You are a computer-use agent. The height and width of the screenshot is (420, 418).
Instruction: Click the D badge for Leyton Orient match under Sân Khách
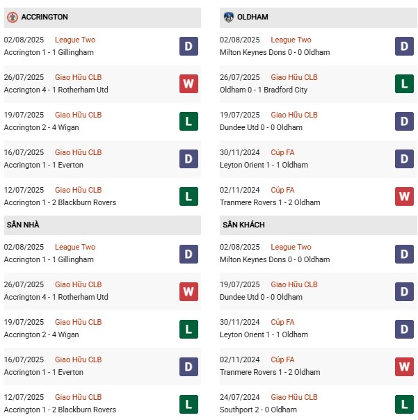click(404, 328)
